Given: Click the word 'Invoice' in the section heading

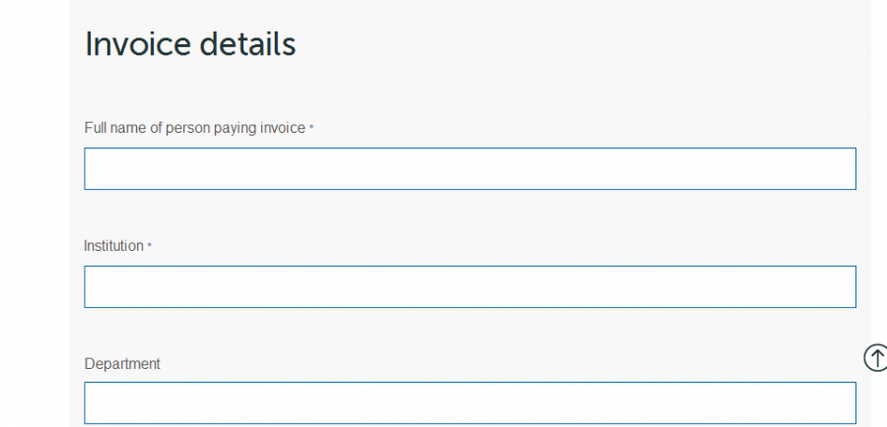Looking at the screenshot, I should (x=139, y=44).
